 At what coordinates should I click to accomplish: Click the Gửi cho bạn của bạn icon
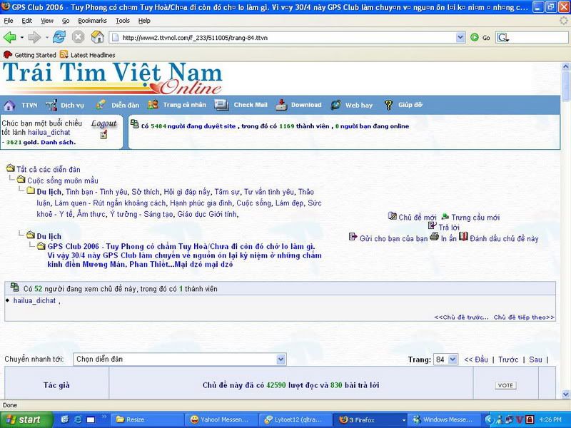tap(353, 238)
